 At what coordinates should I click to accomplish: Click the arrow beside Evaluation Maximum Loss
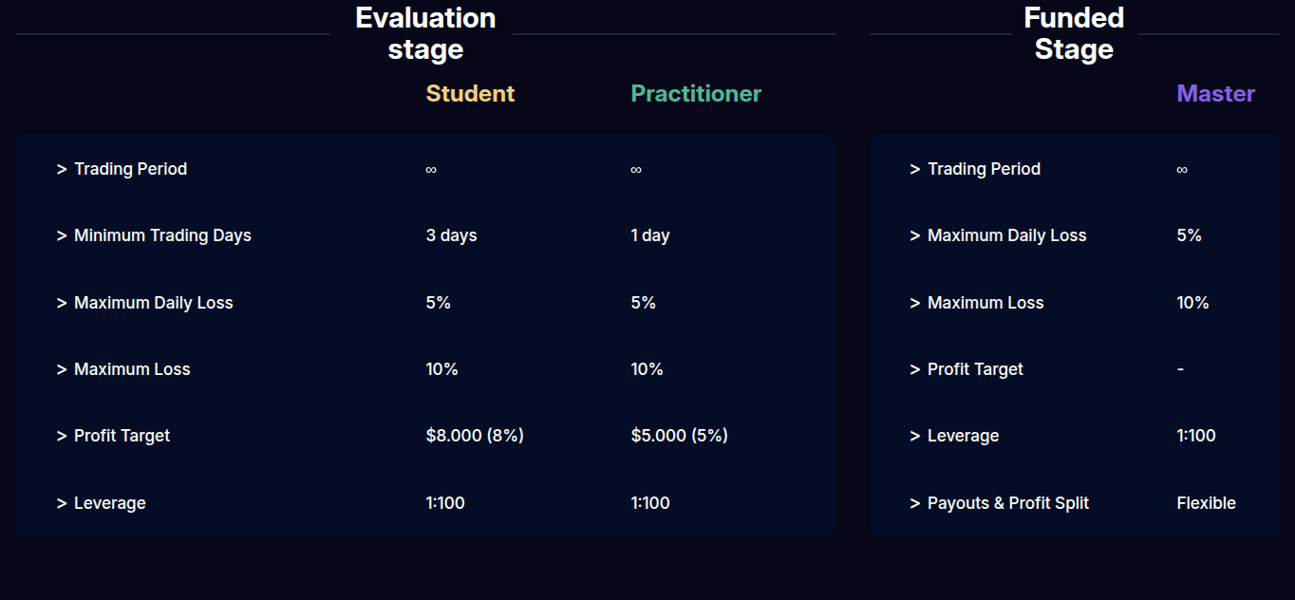click(x=62, y=370)
